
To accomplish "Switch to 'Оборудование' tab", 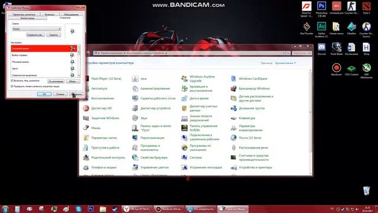I will click(71, 14).
